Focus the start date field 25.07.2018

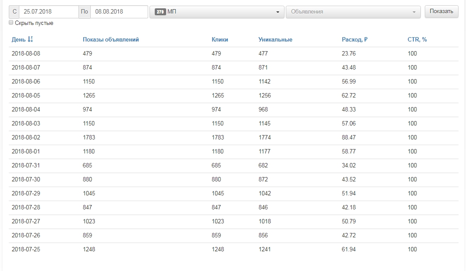pos(49,11)
